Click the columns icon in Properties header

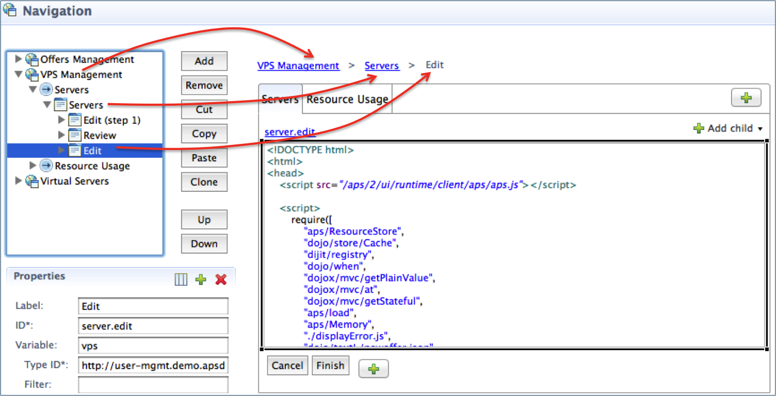click(181, 279)
